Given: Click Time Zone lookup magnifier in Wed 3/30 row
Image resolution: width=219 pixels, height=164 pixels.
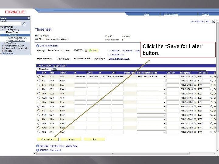Looking at the screenshot, I should (212, 128).
